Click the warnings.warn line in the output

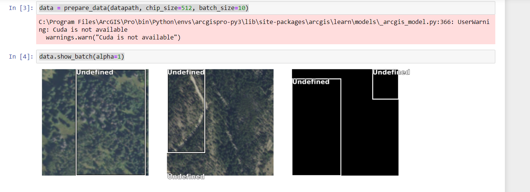(x=113, y=38)
